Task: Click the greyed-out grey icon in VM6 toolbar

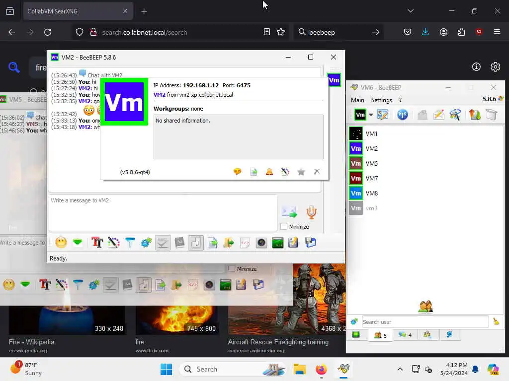Action: coord(423,115)
